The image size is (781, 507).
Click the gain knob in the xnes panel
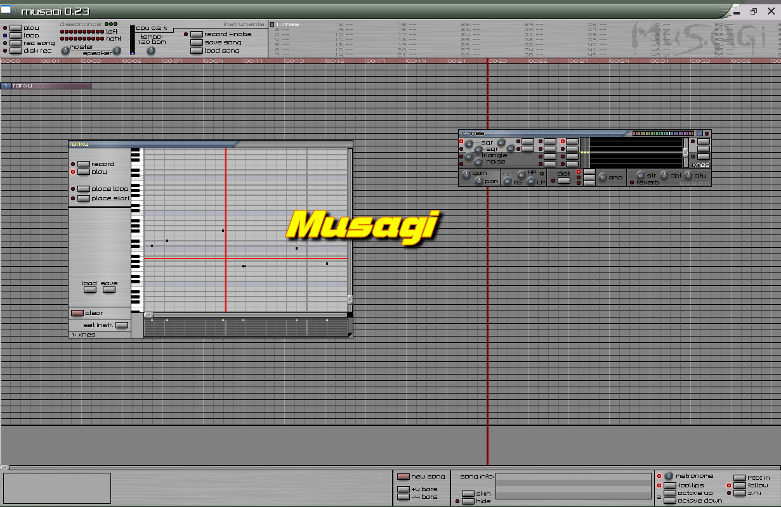[466, 174]
